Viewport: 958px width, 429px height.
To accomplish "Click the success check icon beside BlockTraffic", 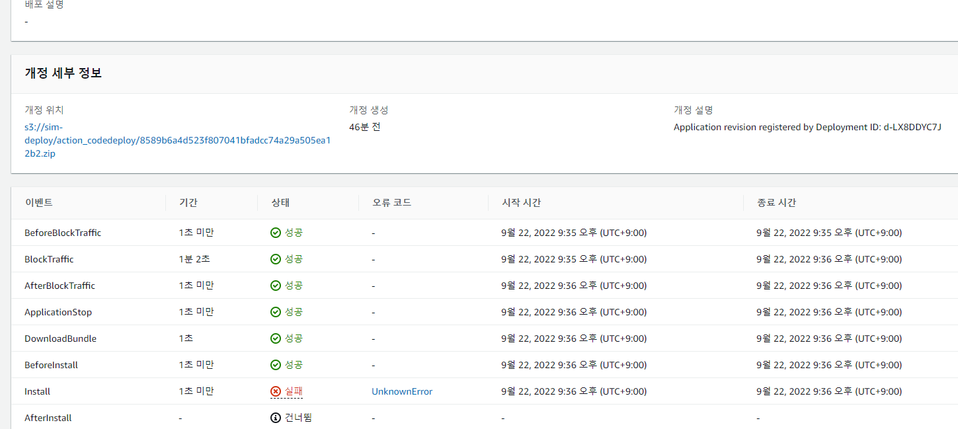I will coord(274,258).
